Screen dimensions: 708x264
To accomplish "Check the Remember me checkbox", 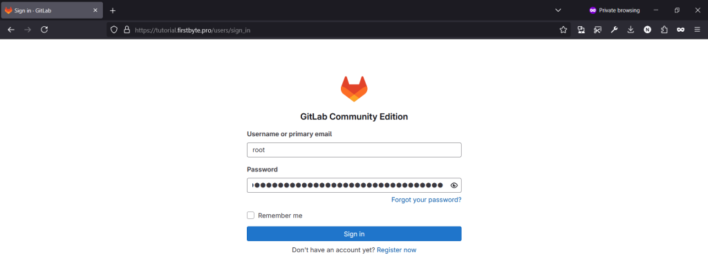I will pyautogui.click(x=250, y=215).
